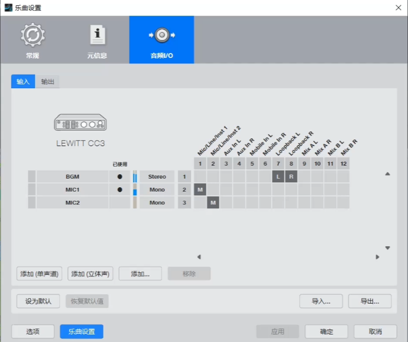
Task: Close the 乐曲设置 dialog
Action: tap(398, 8)
